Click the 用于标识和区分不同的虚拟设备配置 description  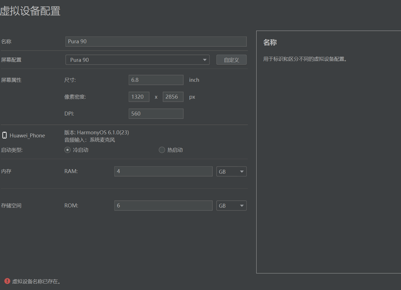click(x=305, y=59)
